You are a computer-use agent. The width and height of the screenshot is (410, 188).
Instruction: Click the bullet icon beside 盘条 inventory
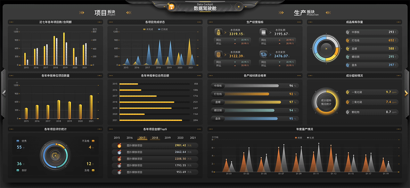(348, 65)
